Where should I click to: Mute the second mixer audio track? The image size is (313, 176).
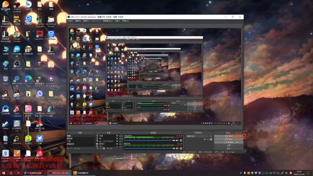tap(177, 149)
